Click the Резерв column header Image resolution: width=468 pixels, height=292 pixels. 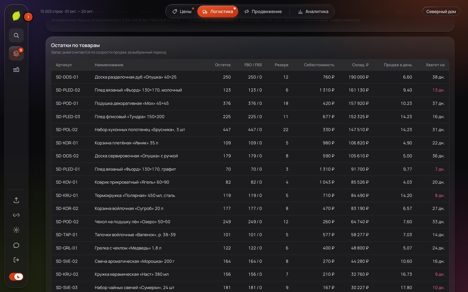coord(281,65)
